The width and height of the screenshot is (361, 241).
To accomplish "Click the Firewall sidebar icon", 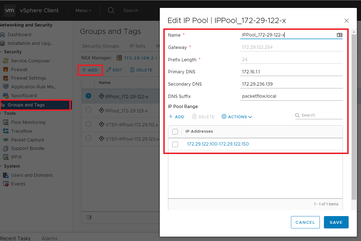I will (6, 70).
